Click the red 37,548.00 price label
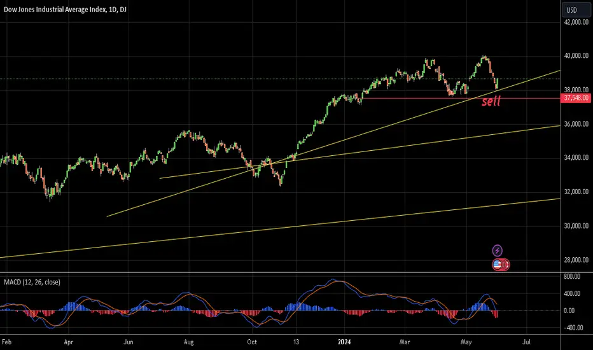 (x=576, y=98)
